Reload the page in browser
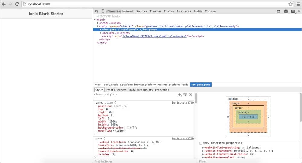 [17, 4]
